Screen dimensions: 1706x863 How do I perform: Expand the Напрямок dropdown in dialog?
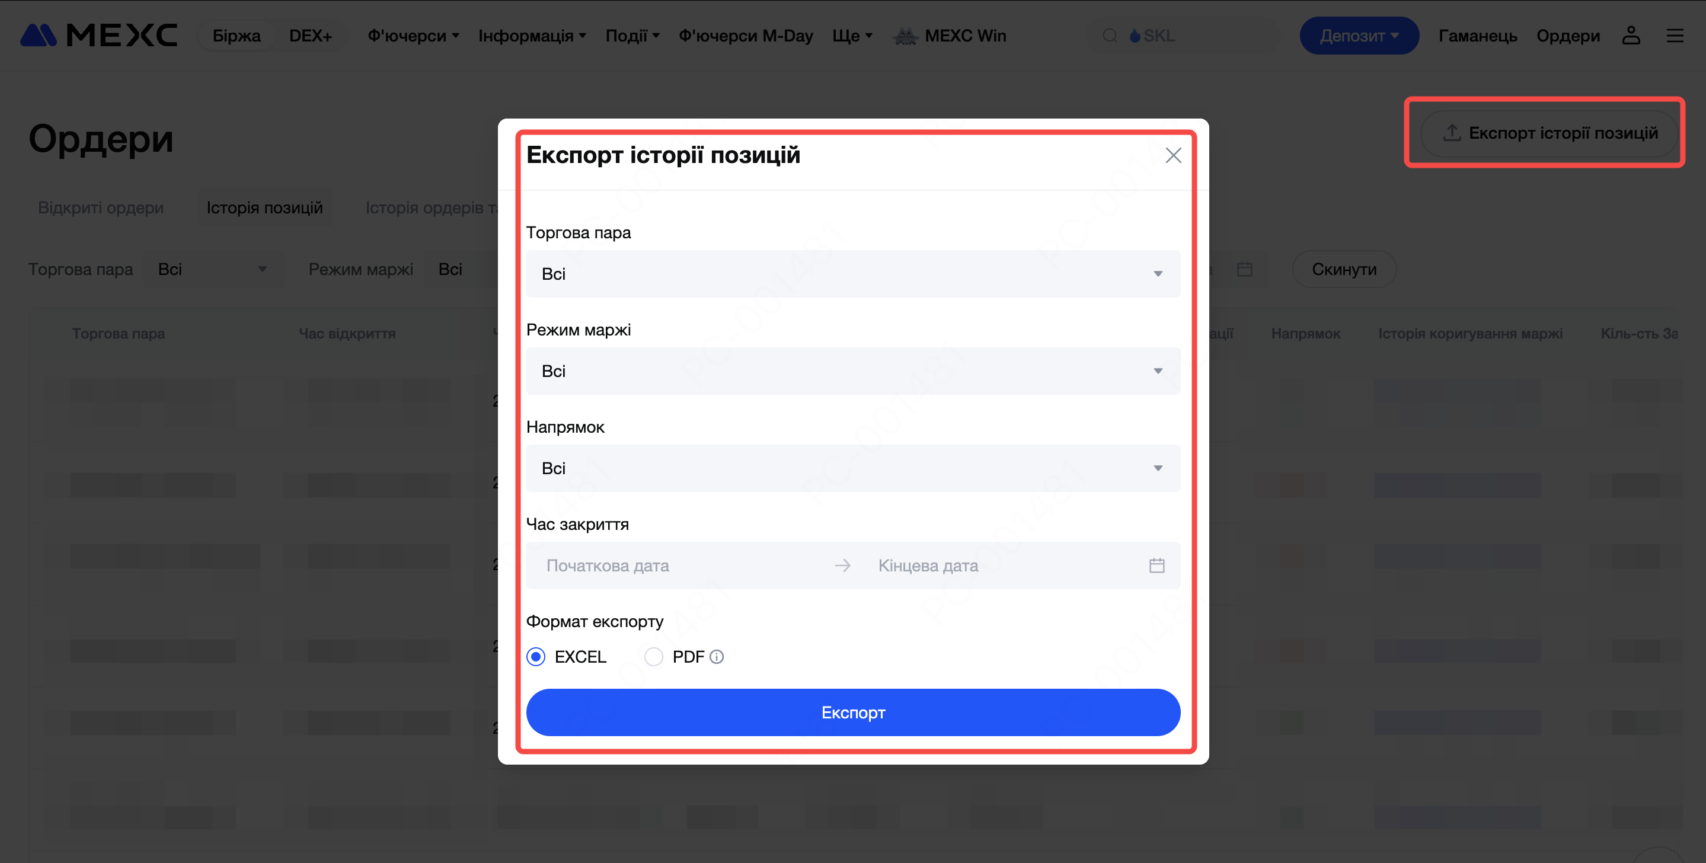(852, 468)
